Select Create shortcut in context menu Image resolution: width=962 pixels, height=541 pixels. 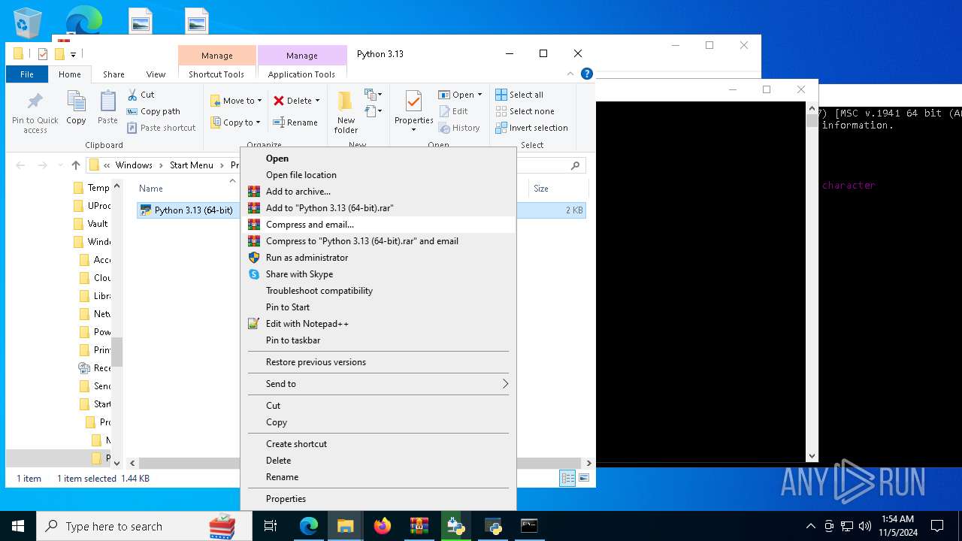point(378,444)
